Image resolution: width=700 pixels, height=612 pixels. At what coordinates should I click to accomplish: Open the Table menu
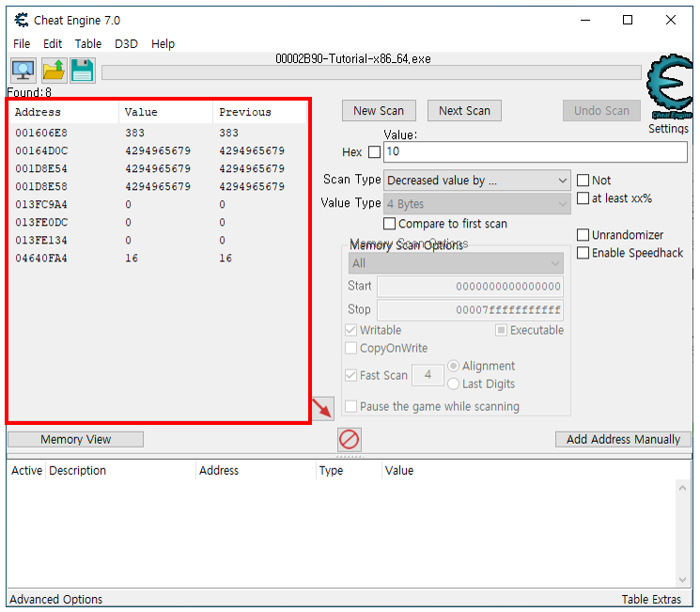pyautogui.click(x=88, y=44)
